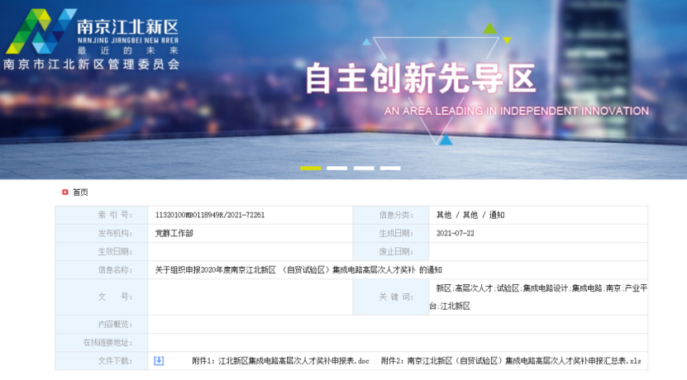Image resolution: width=687 pixels, height=380 pixels.
Task: Click the 生成日期 label cell
Action: coord(391,233)
